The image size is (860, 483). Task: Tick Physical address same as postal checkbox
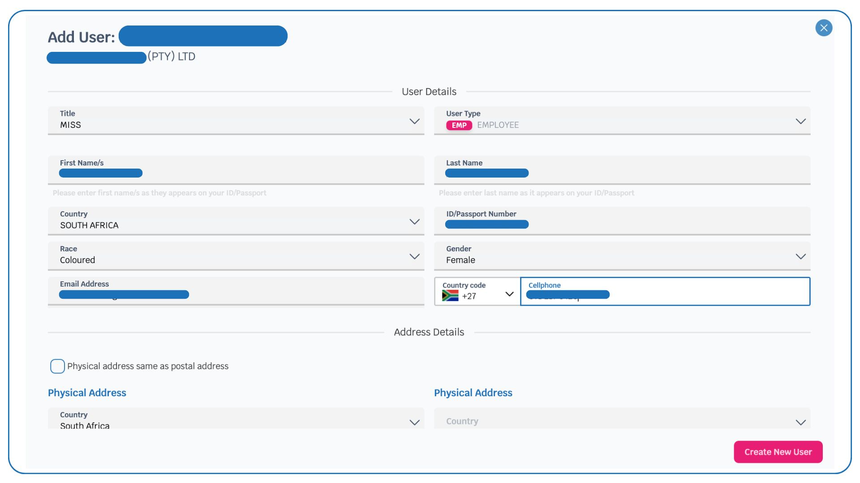(57, 366)
